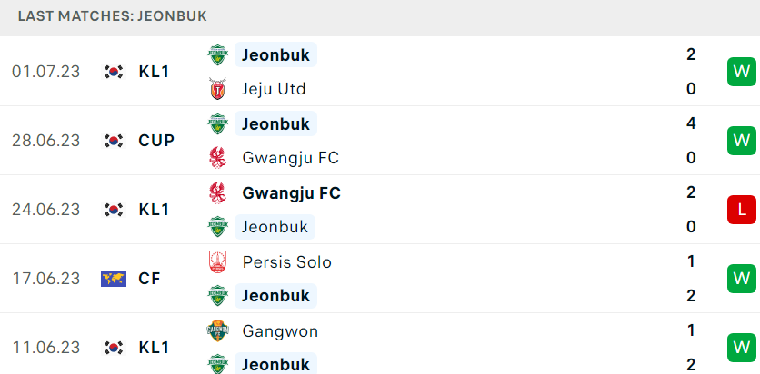760x374 pixels.
Task: Open the bold Gwangju FC team name
Action: 291,193
